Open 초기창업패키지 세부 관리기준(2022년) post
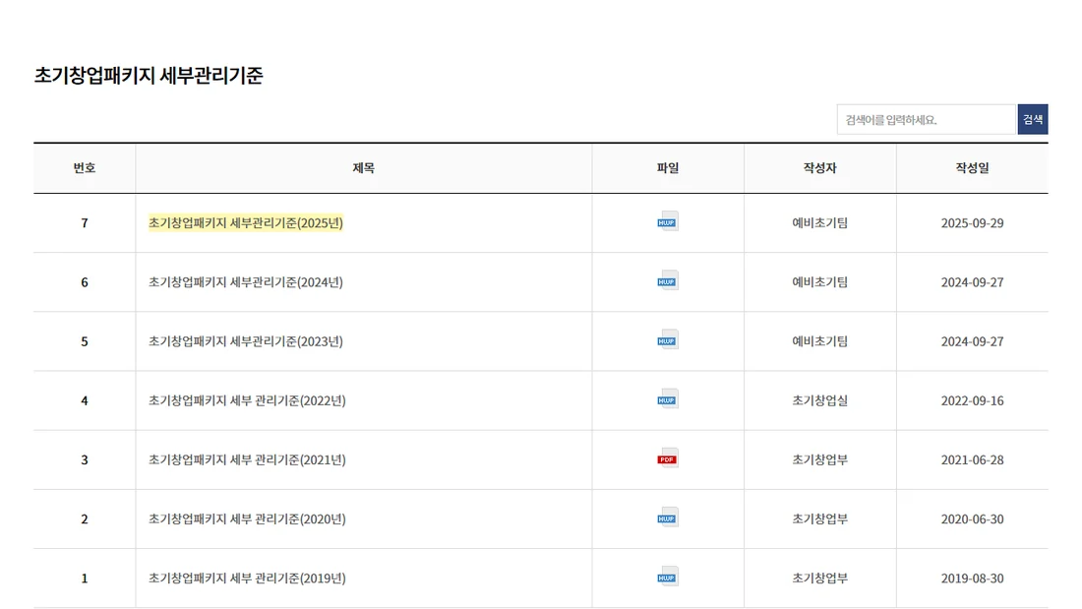 coord(247,400)
